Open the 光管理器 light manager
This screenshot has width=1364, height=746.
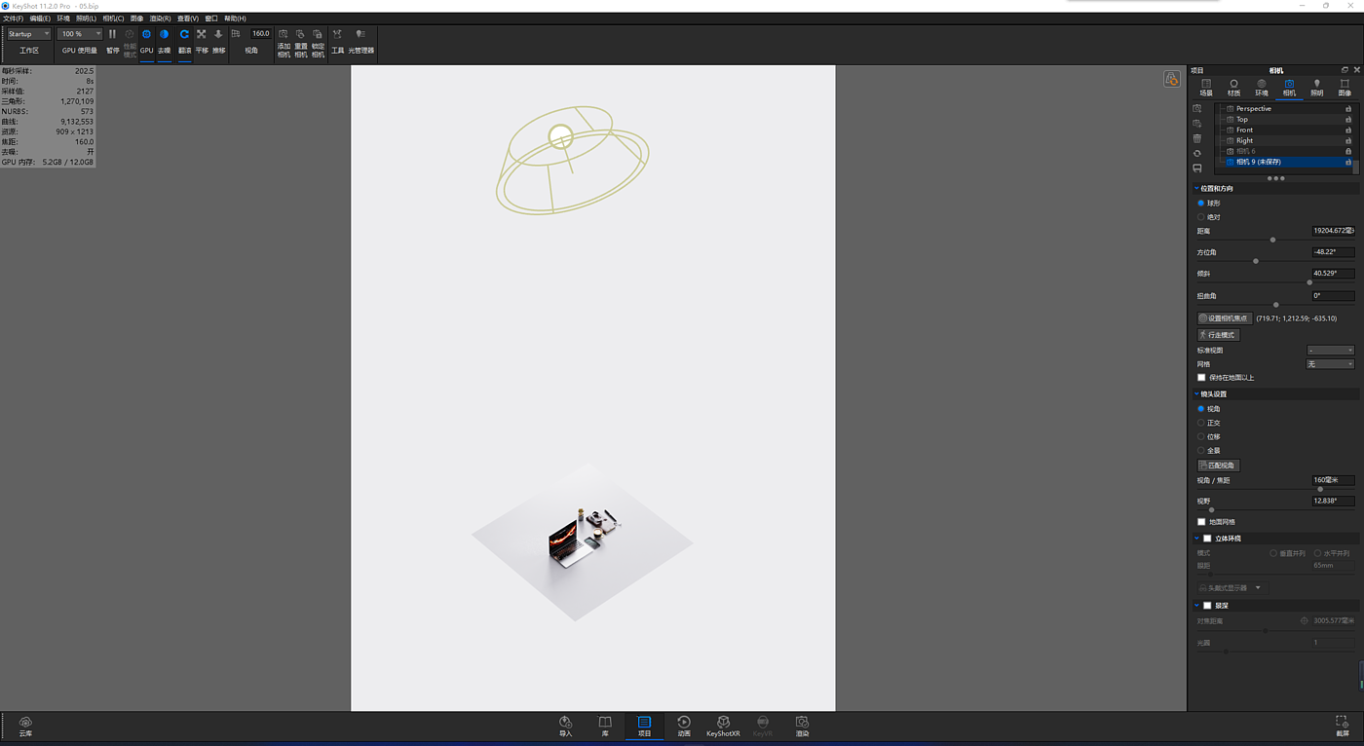[x=360, y=35]
